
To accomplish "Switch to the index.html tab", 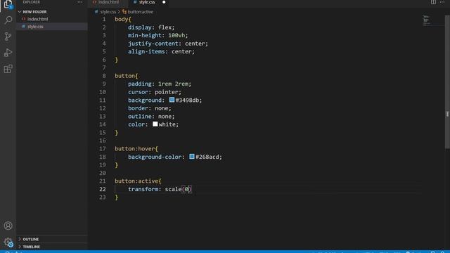I will coord(108,2).
